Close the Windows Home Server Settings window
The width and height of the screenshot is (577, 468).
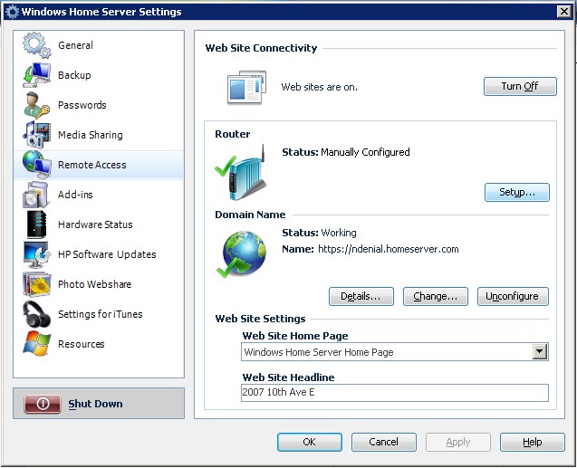click(x=563, y=12)
